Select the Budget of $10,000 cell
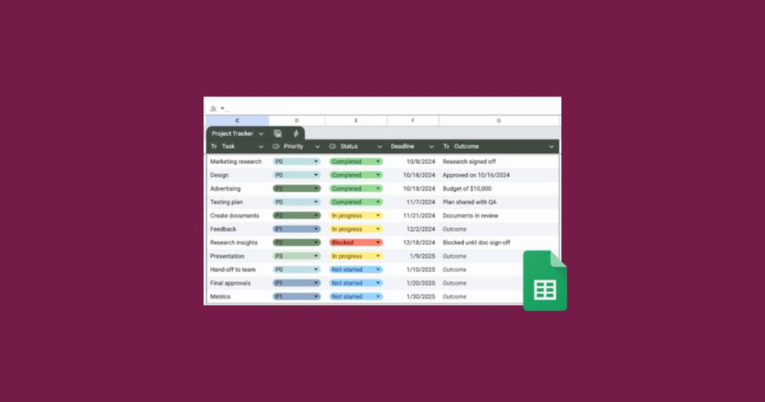 pos(499,189)
